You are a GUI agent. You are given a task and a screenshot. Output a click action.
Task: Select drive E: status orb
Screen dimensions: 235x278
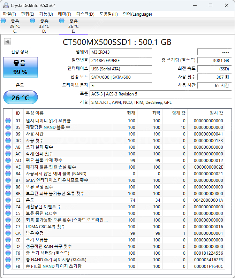click(62, 21)
